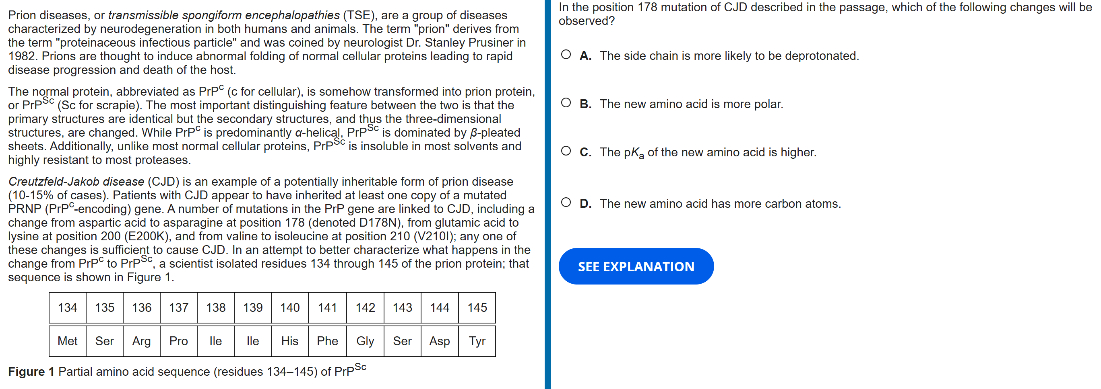1101x389 pixels.
Task: Click the blue vertical divider bar
Action: pos(547,194)
